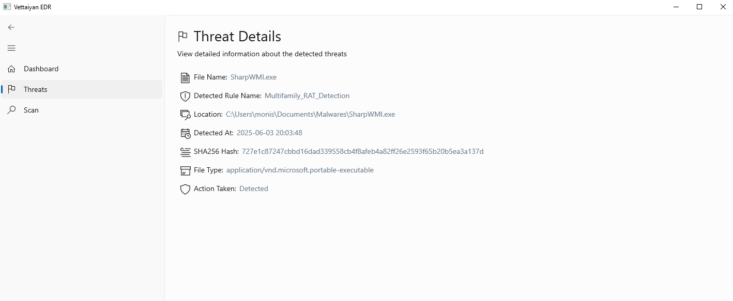Click the magnifier icon next to Scan
Screen dimensions: 733x301
pyautogui.click(x=11, y=110)
